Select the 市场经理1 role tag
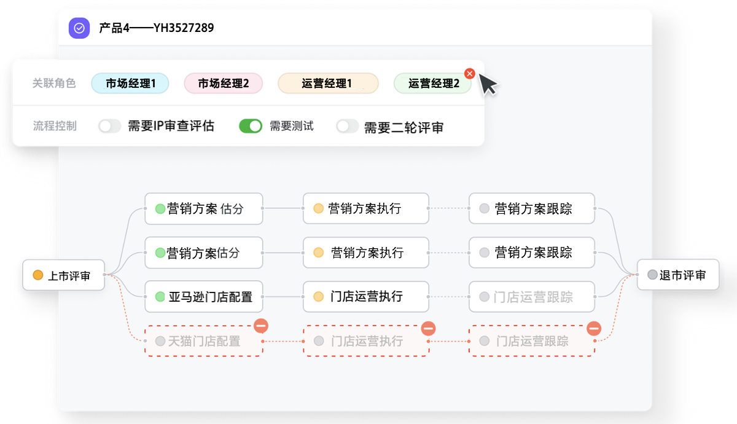Viewport: 737px width, 424px height. (x=130, y=84)
